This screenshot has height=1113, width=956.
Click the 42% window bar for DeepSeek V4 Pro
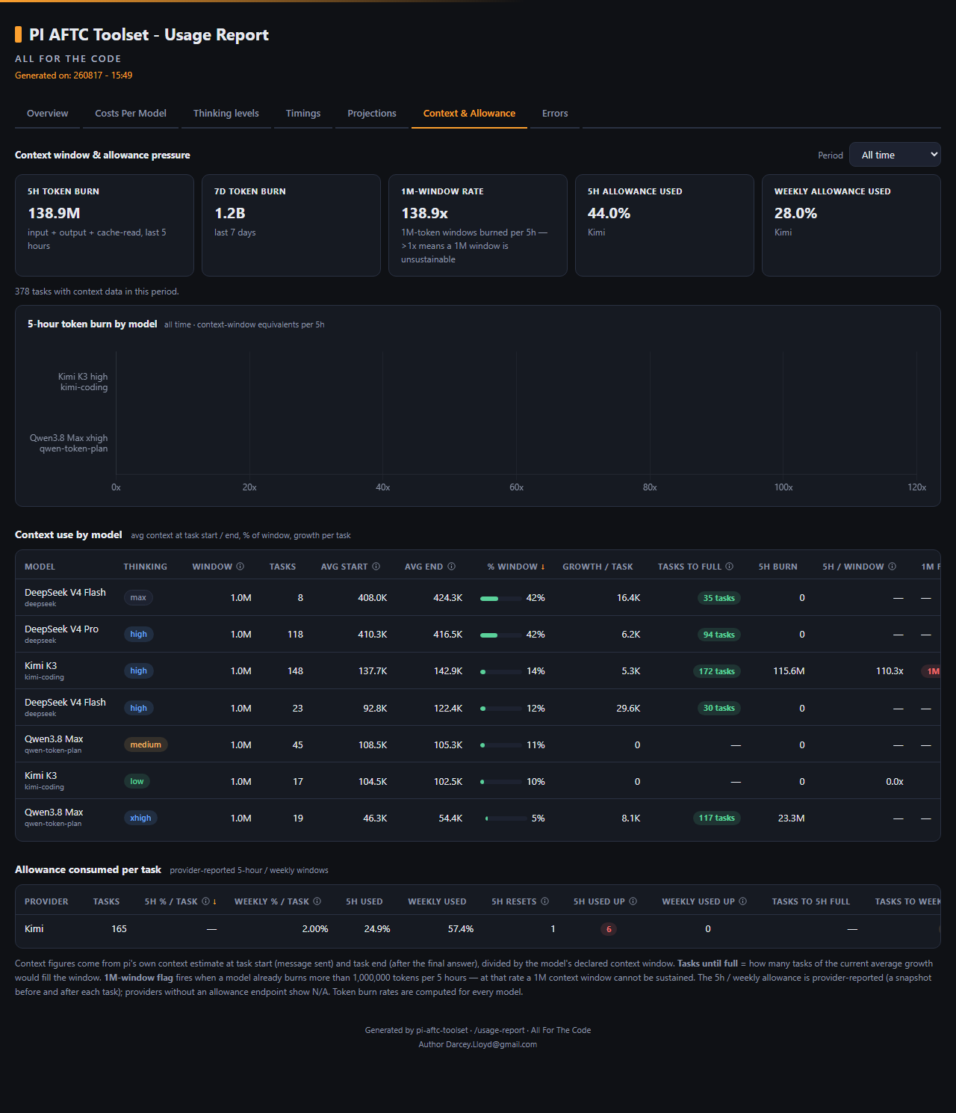point(500,635)
